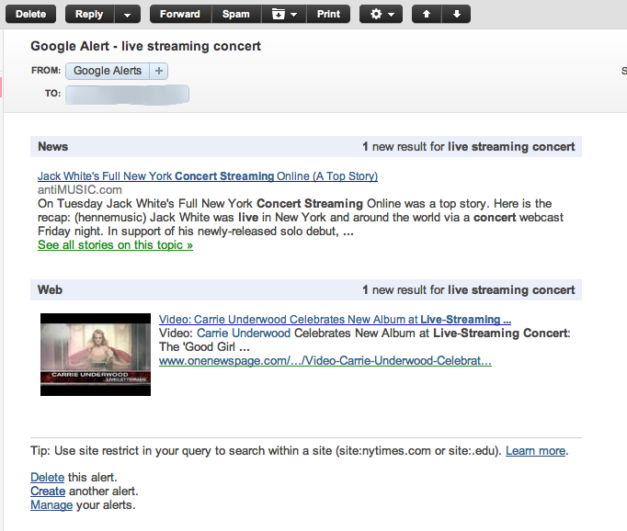Click the Google Alerts sender chip
Screen dimensions: 627x531
[108, 71]
